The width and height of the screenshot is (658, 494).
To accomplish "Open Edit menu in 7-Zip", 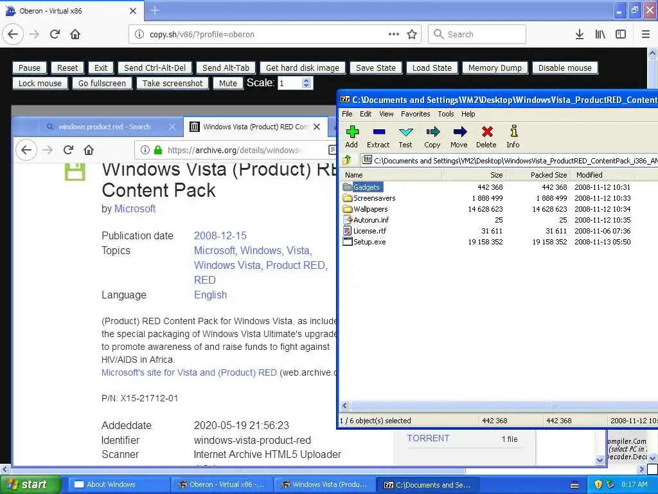I will pos(366,114).
